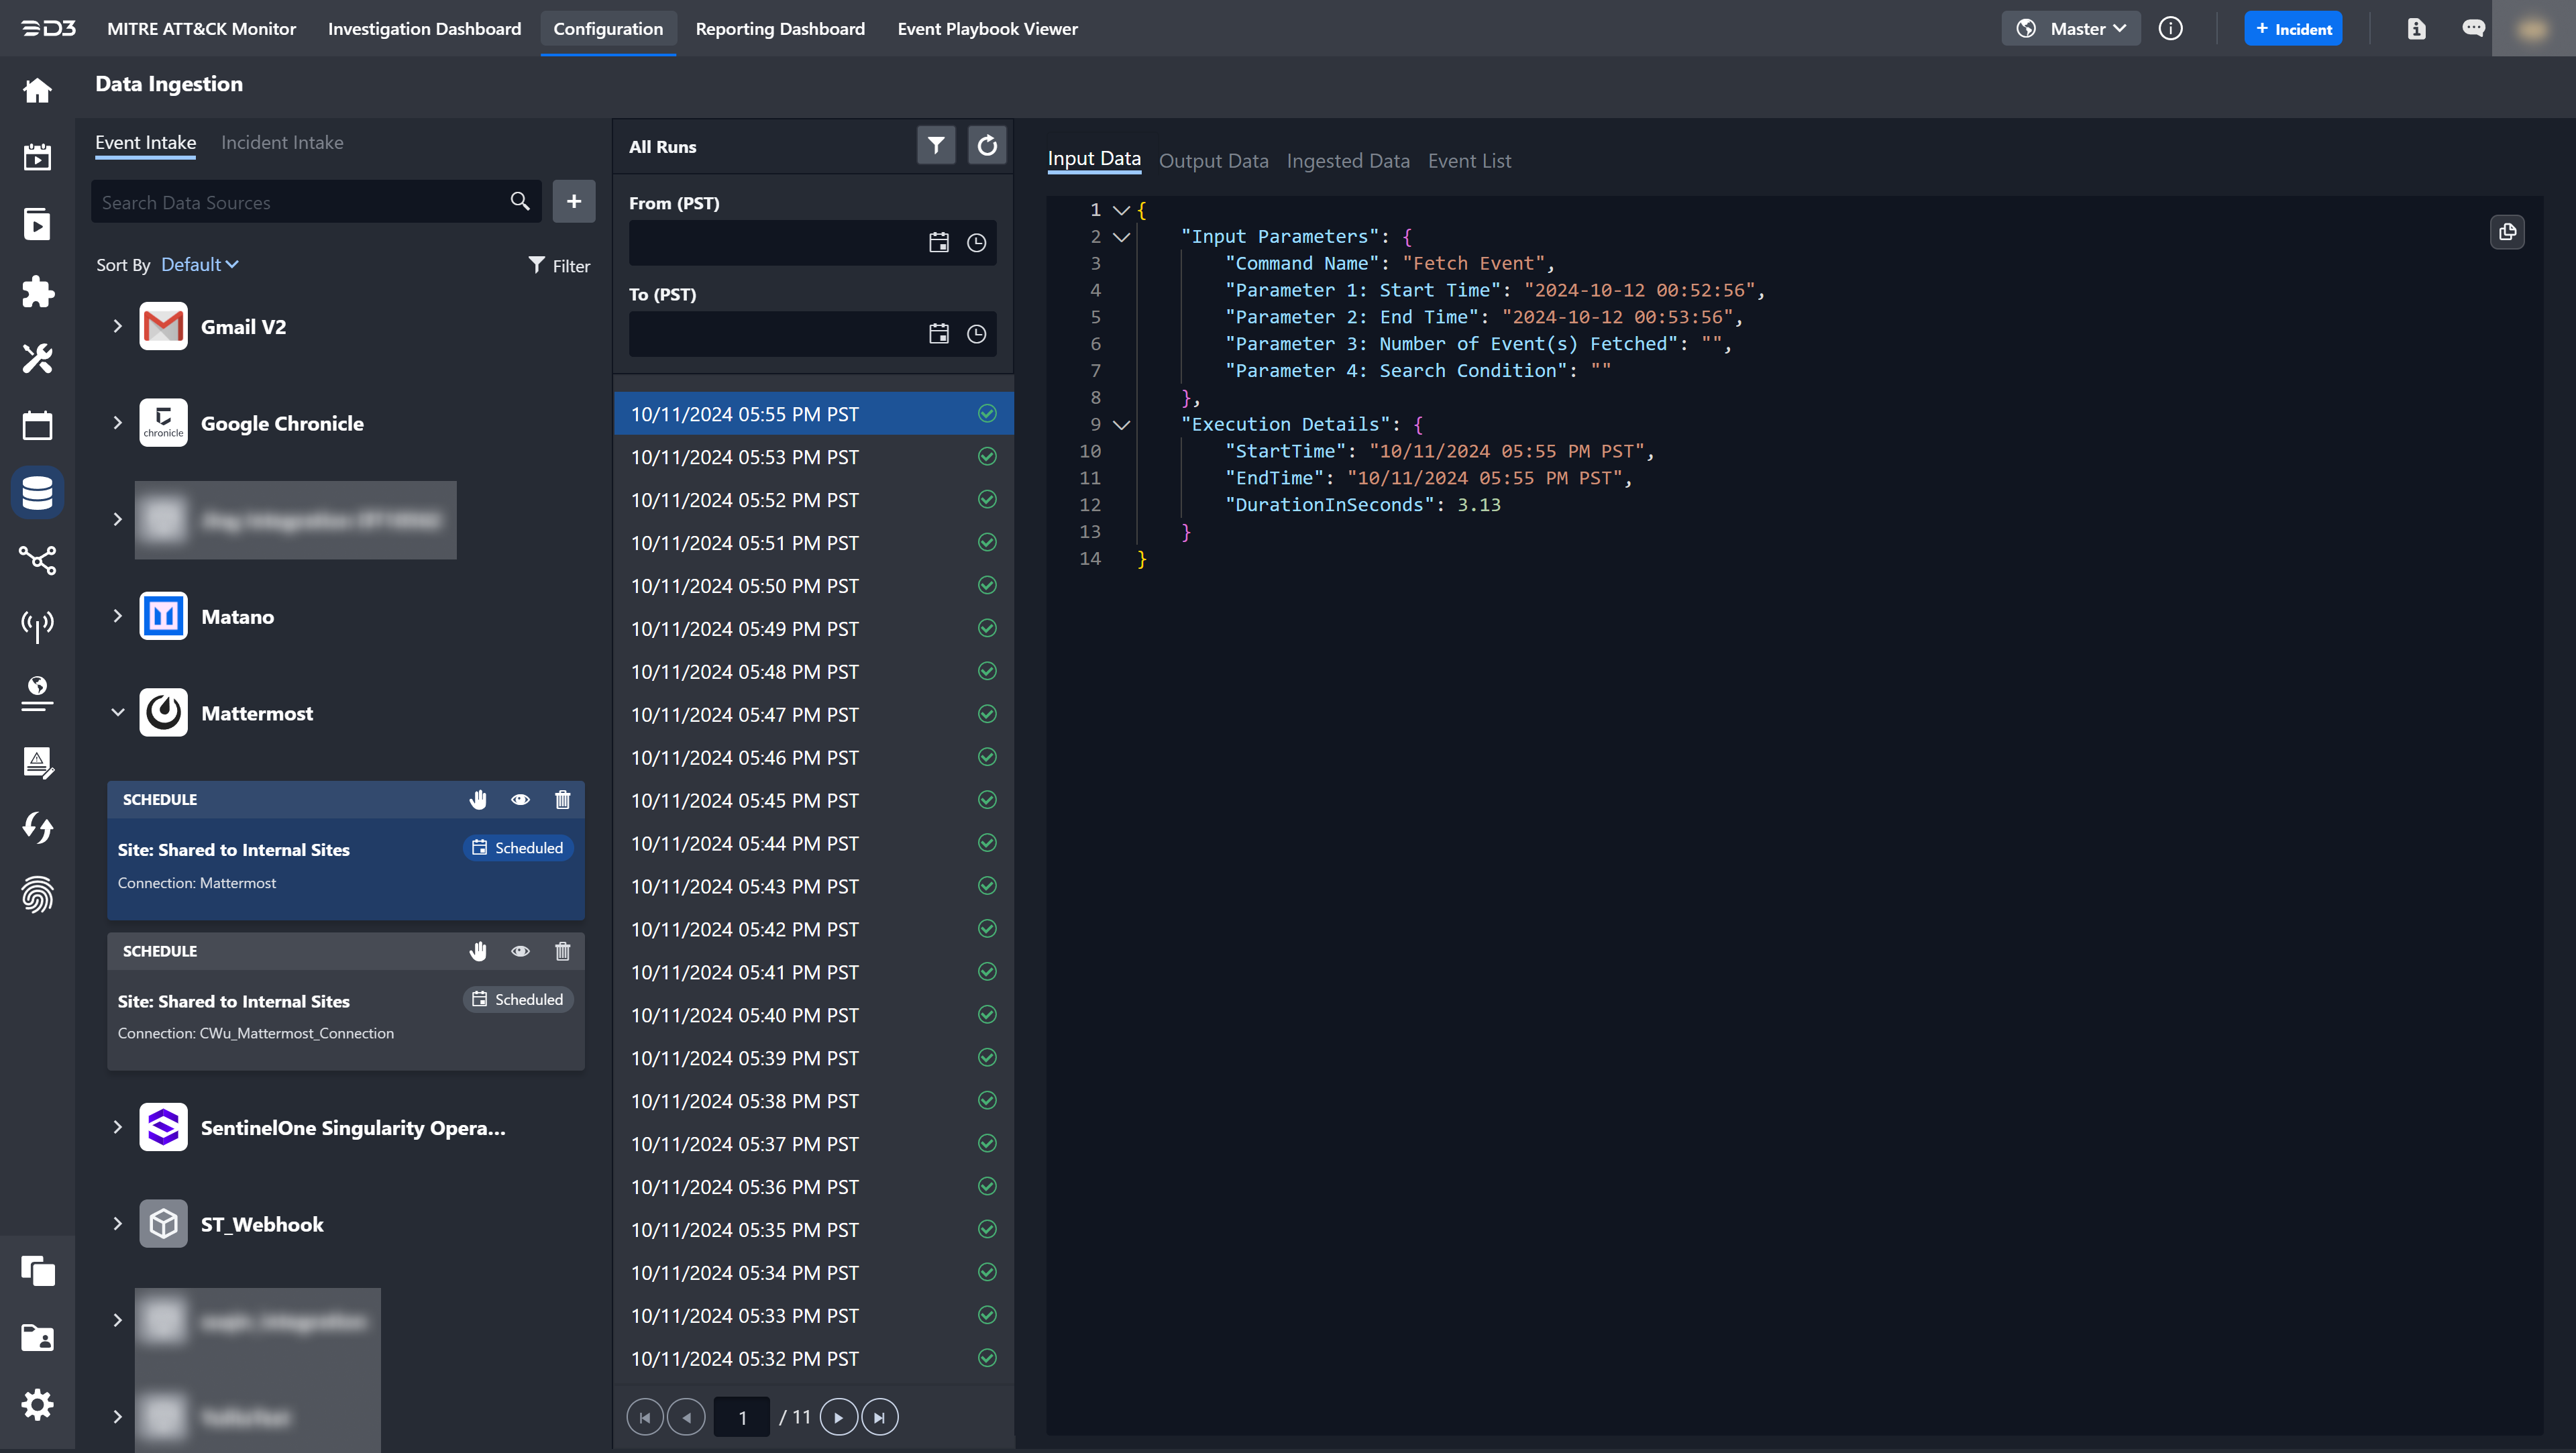The image size is (2576, 1453).
Task: Select the 10/11/2024 05:50 PM run
Action: point(745,586)
